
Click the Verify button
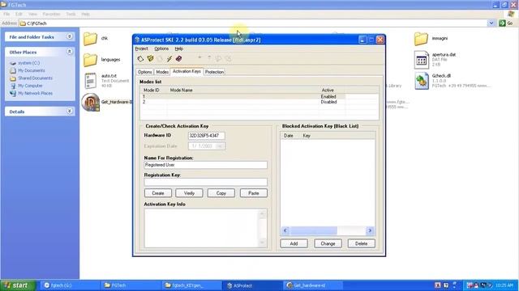click(189, 193)
